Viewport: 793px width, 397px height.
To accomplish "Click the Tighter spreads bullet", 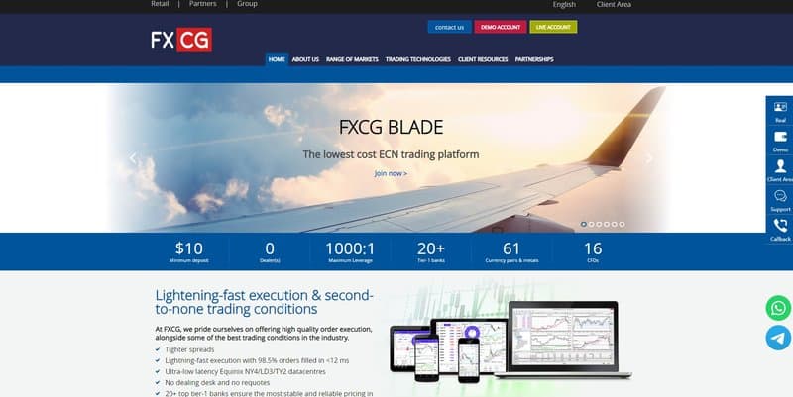I will click(189, 349).
